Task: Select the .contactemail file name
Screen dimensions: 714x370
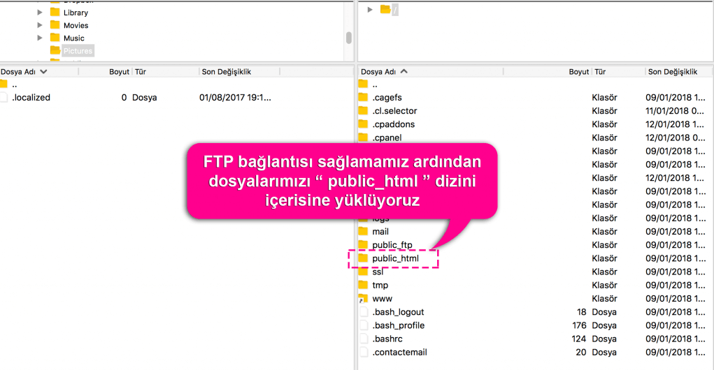Action: [x=400, y=353]
